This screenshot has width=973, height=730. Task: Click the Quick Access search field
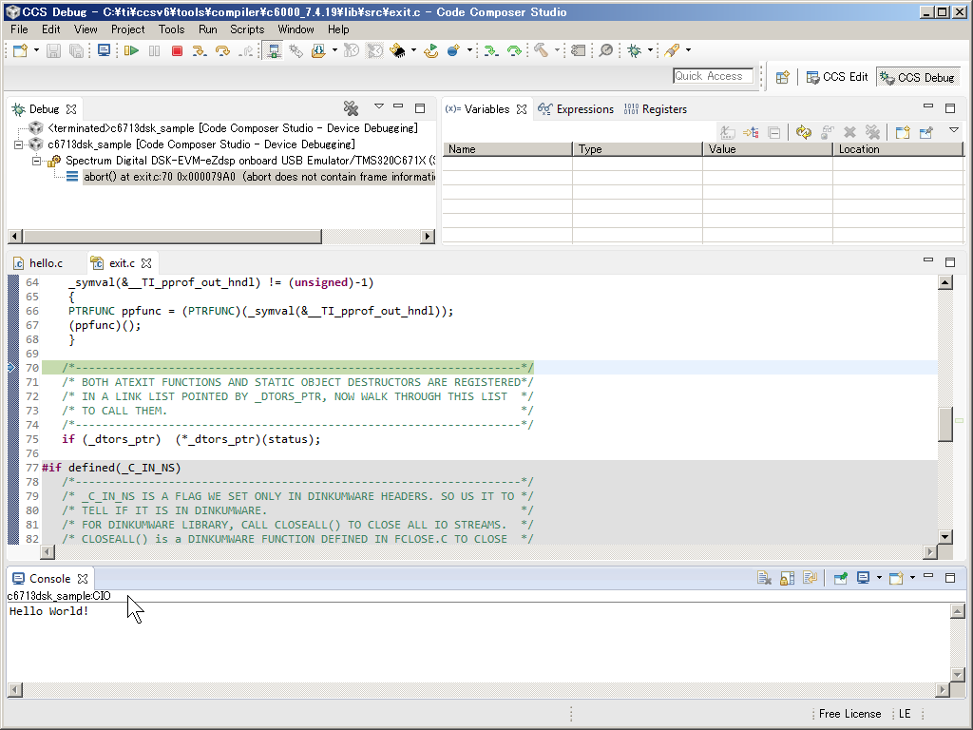point(713,76)
